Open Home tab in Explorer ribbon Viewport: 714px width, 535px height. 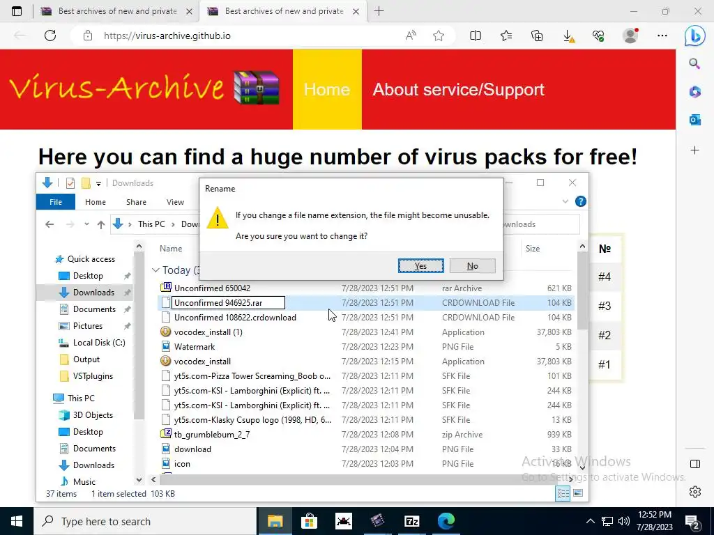pos(95,202)
